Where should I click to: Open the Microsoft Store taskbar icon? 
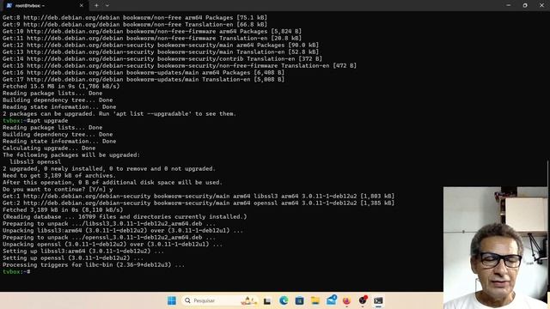click(x=299, y=300)
